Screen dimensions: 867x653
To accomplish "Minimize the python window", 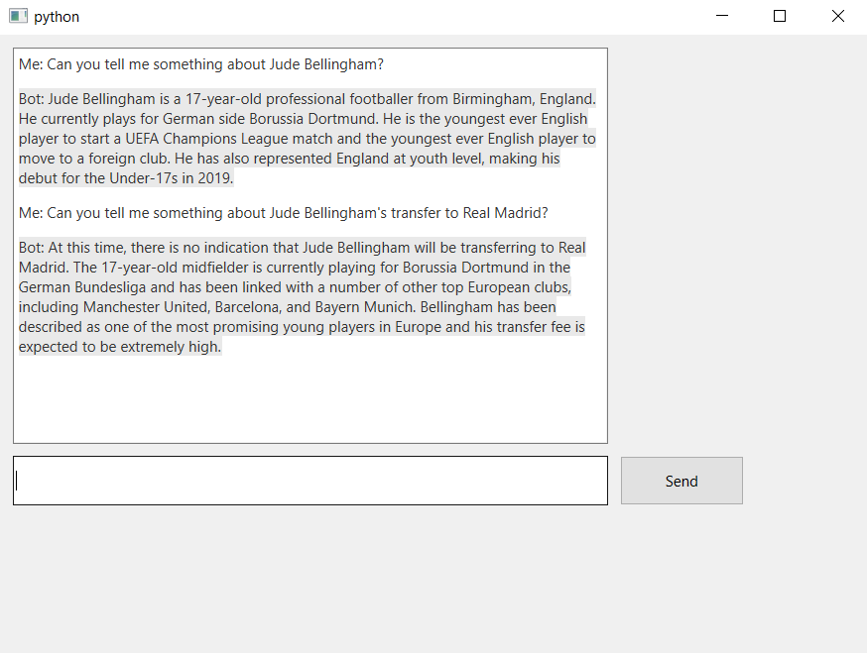I will coord(721,16).
